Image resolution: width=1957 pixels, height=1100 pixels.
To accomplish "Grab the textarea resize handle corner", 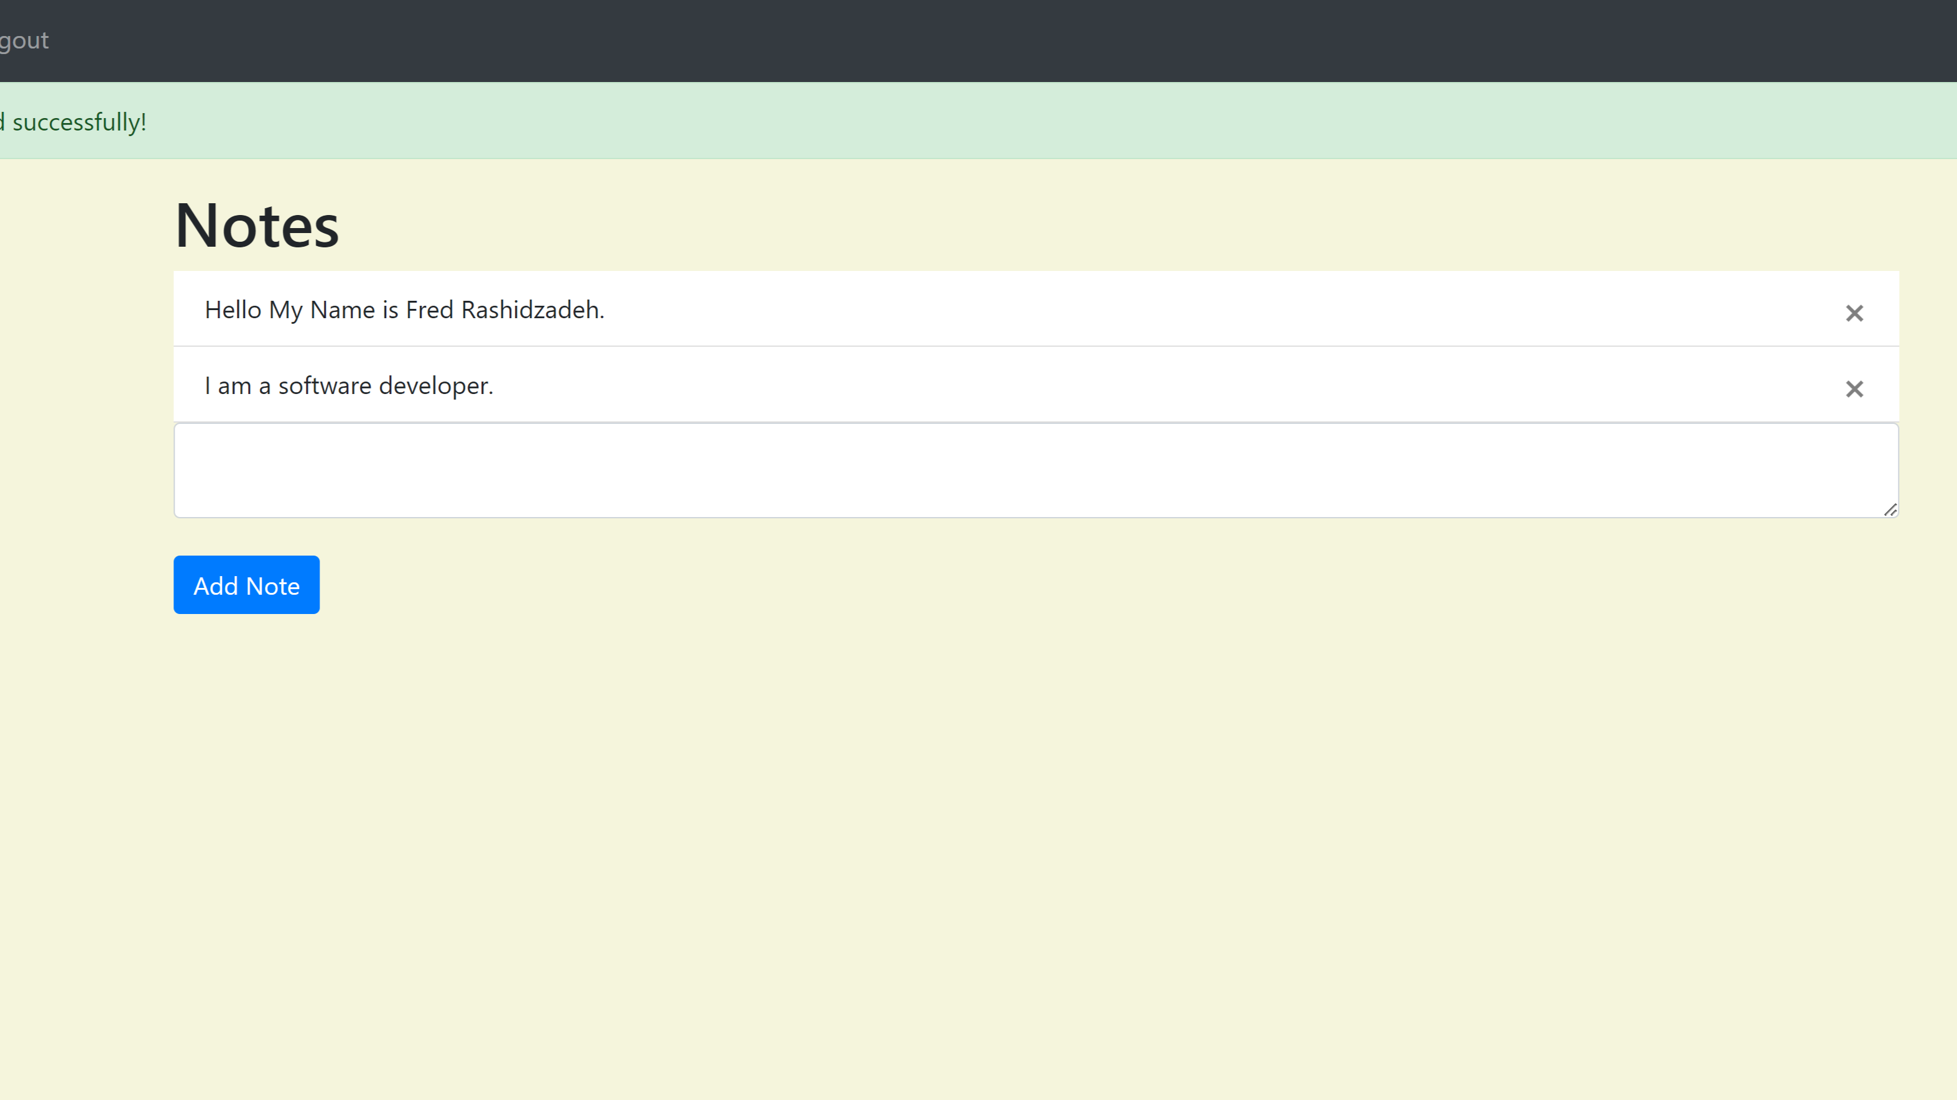I will click(x=1890, y=510).
